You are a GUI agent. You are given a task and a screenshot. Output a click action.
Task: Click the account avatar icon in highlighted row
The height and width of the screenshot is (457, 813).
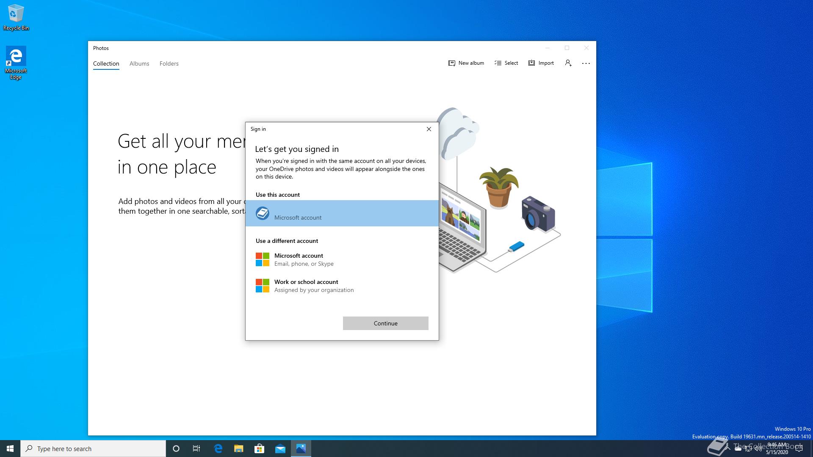pos(263,213)
